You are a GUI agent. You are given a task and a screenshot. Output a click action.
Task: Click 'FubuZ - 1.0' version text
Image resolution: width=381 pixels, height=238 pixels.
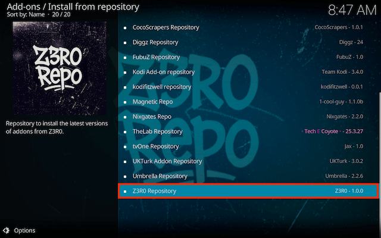point(349,57)
